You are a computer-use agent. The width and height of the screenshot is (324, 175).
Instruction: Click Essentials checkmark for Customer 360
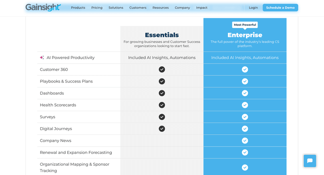[x=162, y=69]
